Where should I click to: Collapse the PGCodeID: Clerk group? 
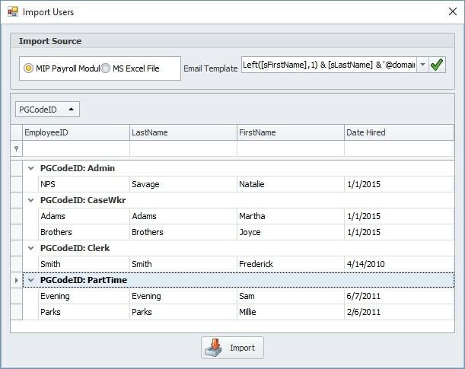30,248
